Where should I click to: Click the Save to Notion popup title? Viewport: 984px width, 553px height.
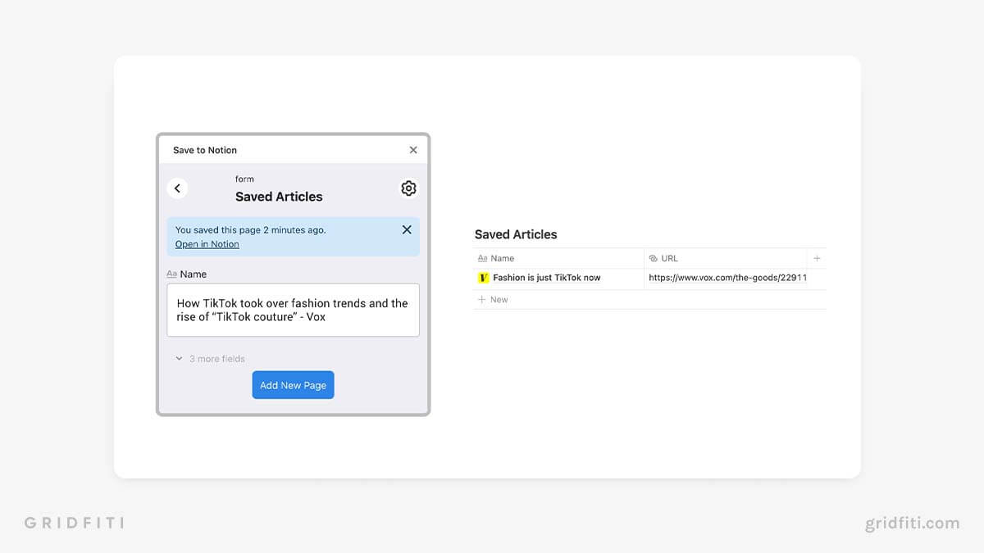pyautogui.click(x=205, y=150)
